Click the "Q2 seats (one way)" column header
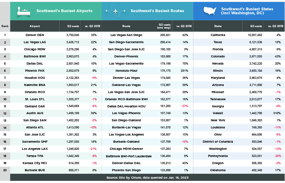The height and width of the screenshot is (183, 285). pyautogui.click(x=164, y=26)
